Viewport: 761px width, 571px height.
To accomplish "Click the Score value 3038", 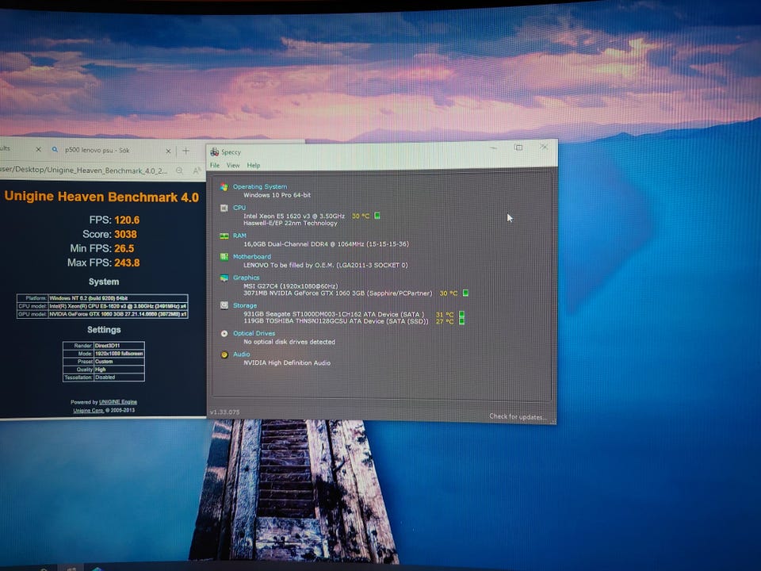I will (x=125, y=234).
